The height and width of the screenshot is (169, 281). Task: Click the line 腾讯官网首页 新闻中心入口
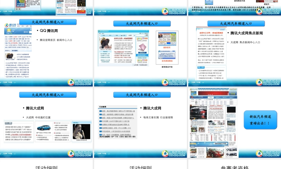coord(56,40)
